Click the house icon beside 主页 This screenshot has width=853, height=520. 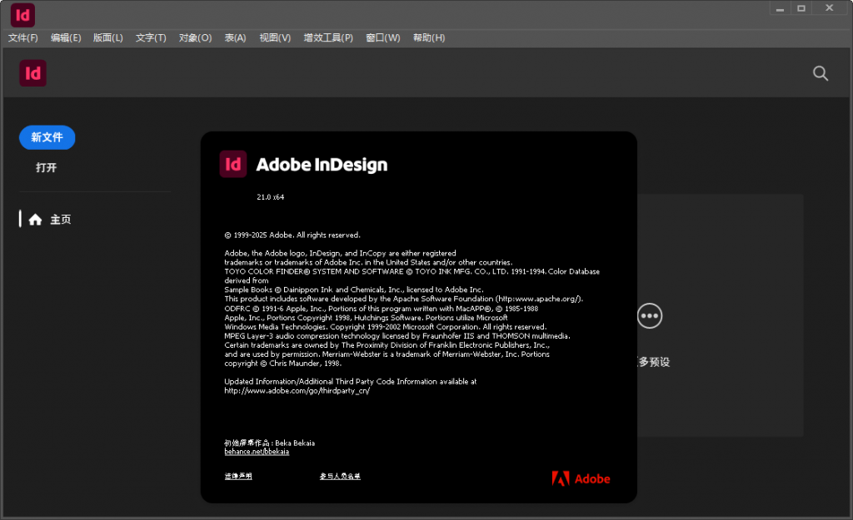(x=35, y=220)
